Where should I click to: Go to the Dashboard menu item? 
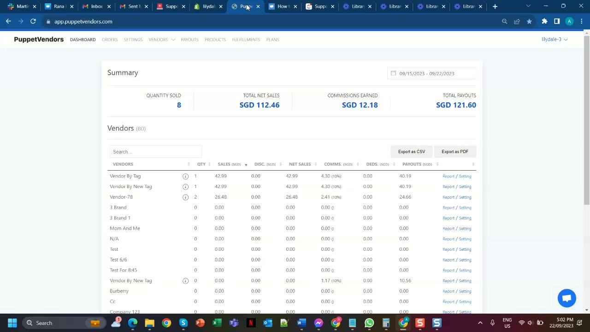pyautogui.click(x=83, y=40)
